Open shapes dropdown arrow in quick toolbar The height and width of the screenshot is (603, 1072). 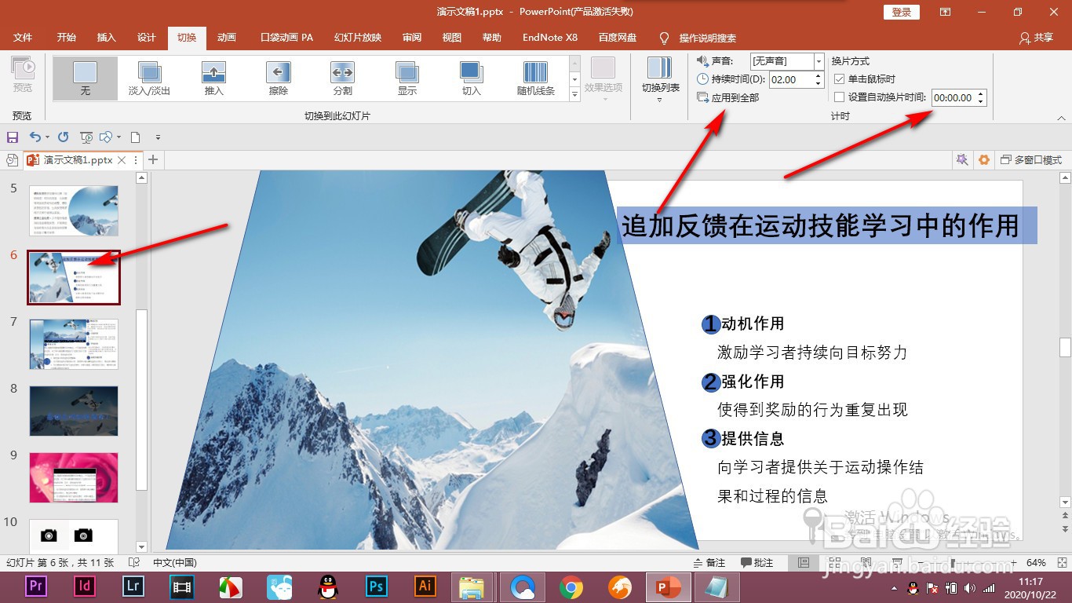coord(119,137)
